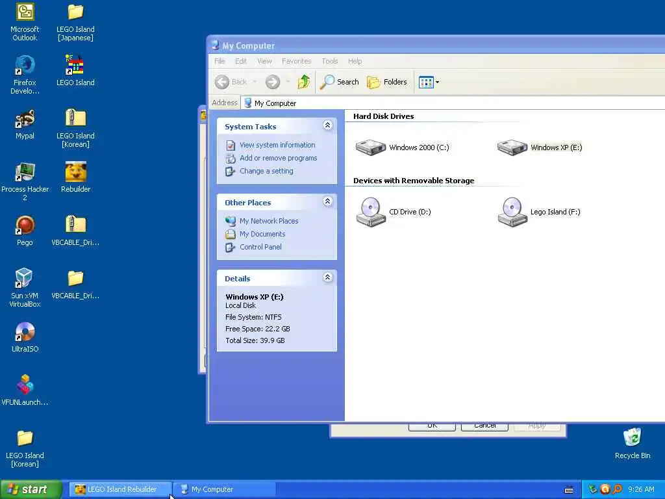Viewport: 665px width, 499px height.
Task: Select the CD Drive (D:) icon
Action: 393,212
